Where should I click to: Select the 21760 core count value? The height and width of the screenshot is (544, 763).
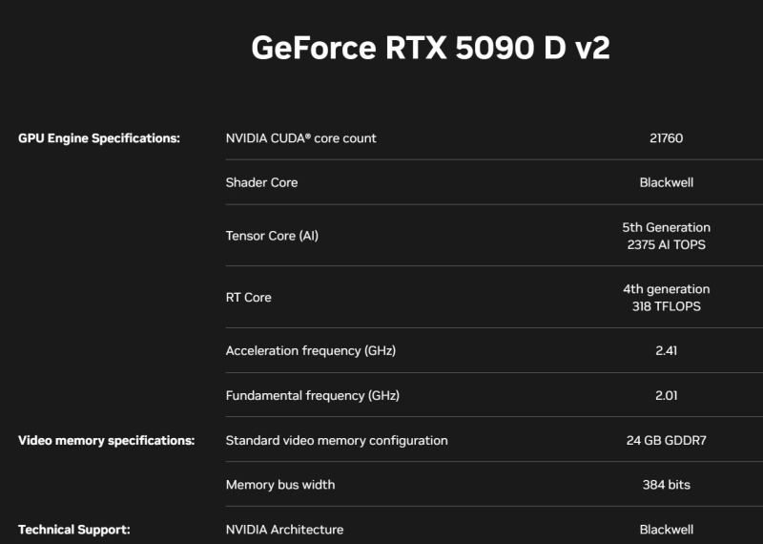(x=666, y=138)
